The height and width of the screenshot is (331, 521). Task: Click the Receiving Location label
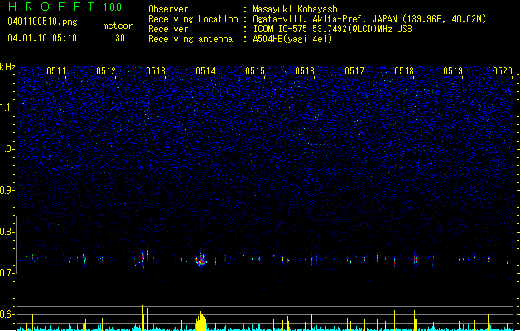(x=193, y=19)
